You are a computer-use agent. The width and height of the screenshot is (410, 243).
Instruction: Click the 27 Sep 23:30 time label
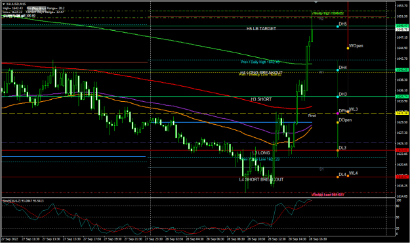[154, 239]
